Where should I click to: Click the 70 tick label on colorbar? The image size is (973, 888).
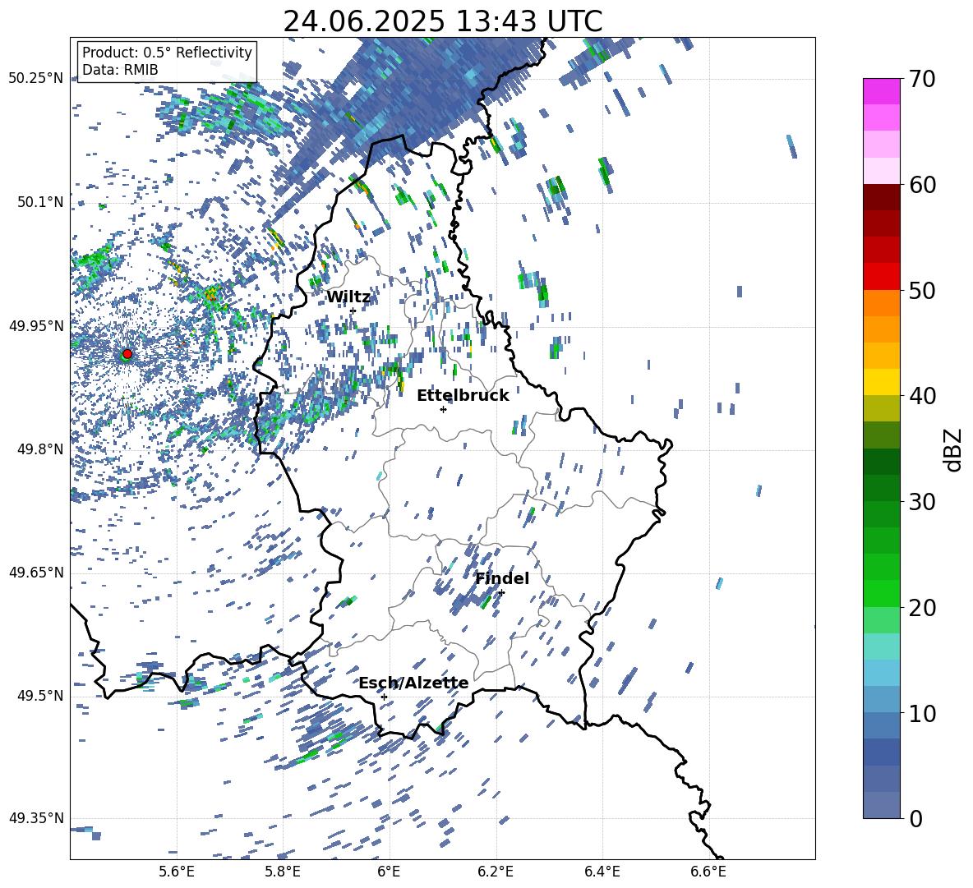pyautogui.click(x=922, y=79)
